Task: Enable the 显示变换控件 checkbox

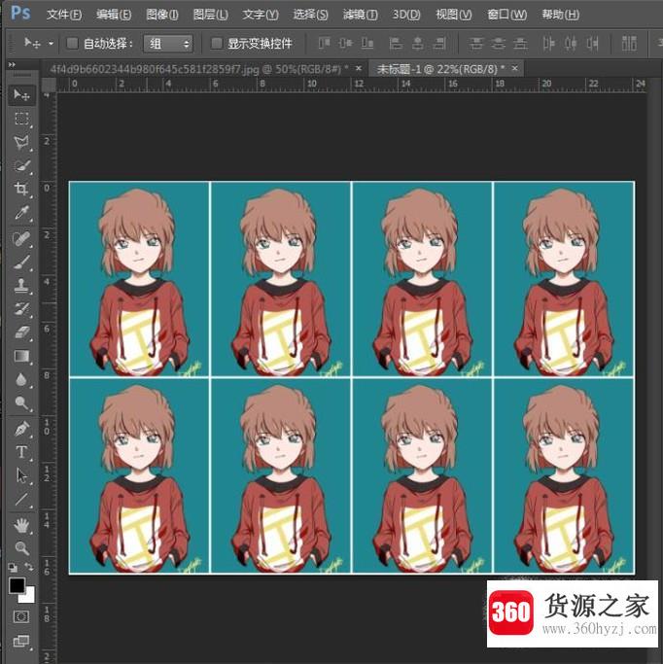Action: point(217,43)
